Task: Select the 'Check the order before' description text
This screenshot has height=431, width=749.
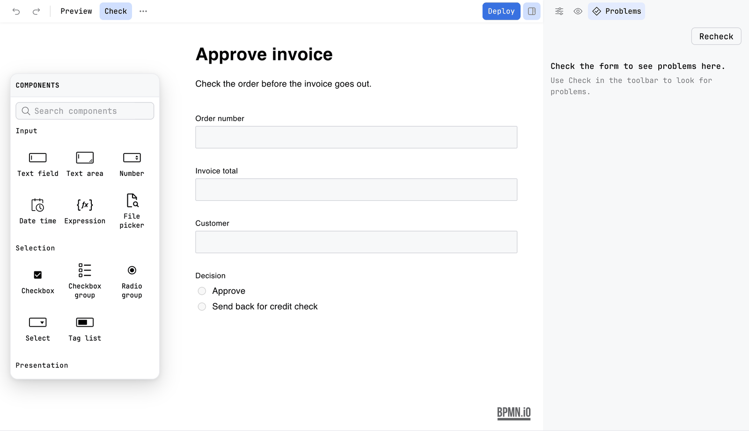Action: pyautogui.click(x=283, y=84)
